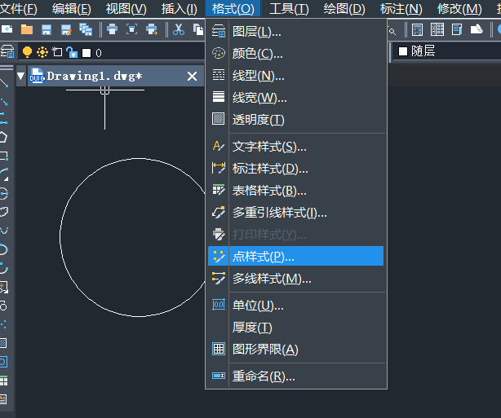Select the Spline tool
Image resolution: width=501 pixels, height=418 pixels.
point(4,230)
